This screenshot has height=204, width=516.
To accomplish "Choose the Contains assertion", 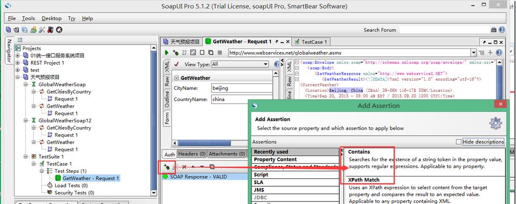I will click(x=359, y=152).
